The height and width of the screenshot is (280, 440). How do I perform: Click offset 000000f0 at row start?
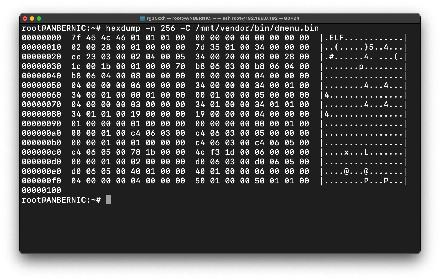coord(41,181)
